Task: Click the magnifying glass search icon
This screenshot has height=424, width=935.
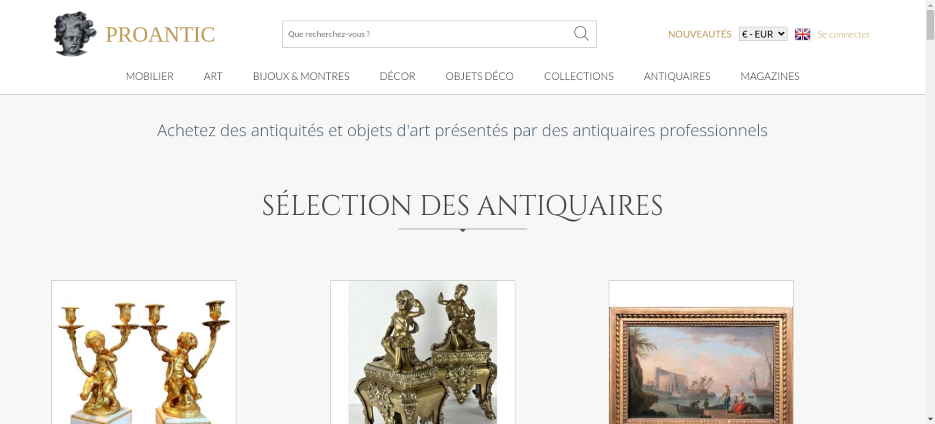Action: click(581, 34)
